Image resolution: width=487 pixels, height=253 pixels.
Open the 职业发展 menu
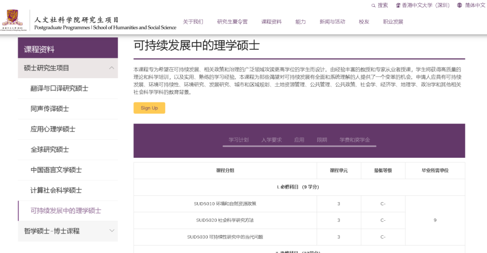(x=393, y=22)
